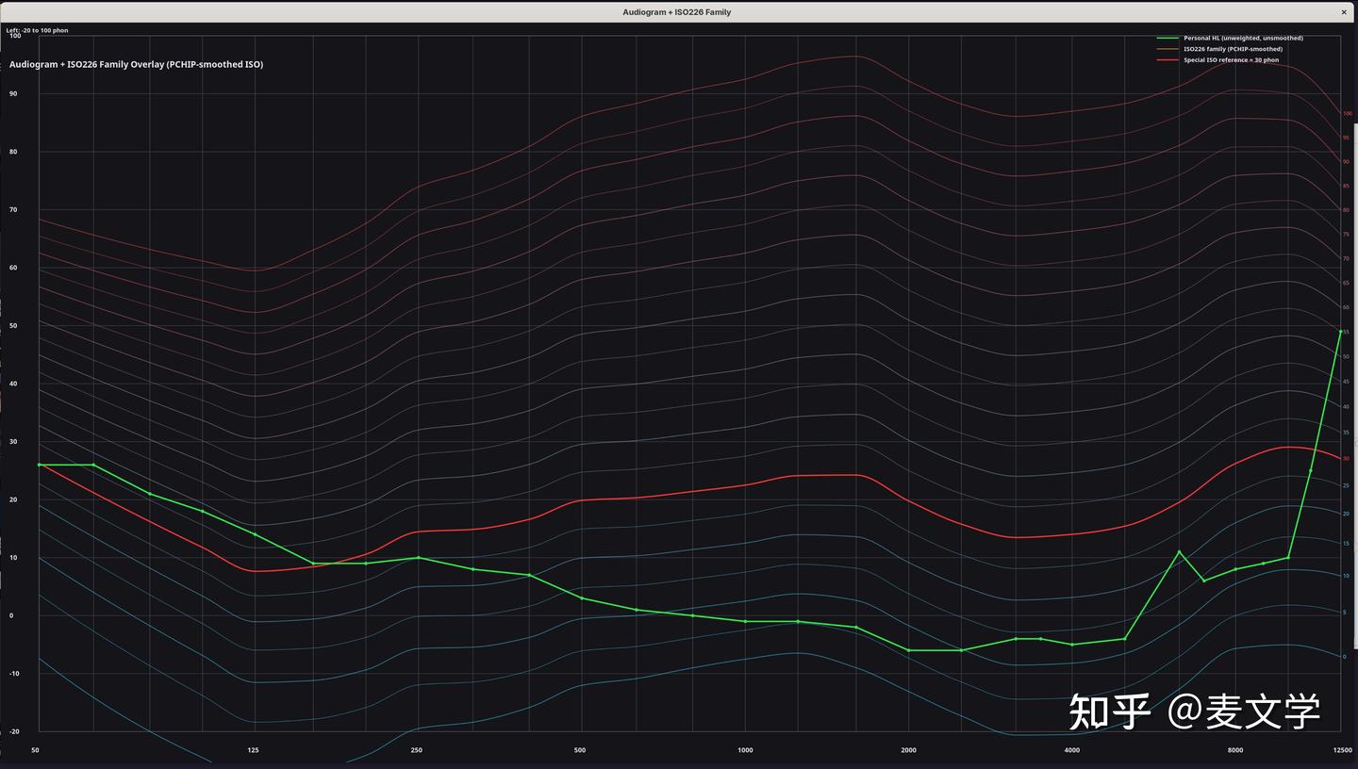Image resolution: width=1358 pixels, height=769 pixels.
Task: Click the 8000 frequency axis label
Action: 1234,750
